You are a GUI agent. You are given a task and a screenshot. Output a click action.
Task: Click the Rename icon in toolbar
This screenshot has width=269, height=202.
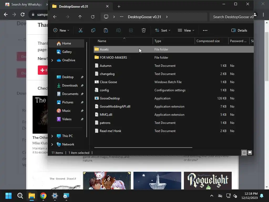click(x=118, y=31)
